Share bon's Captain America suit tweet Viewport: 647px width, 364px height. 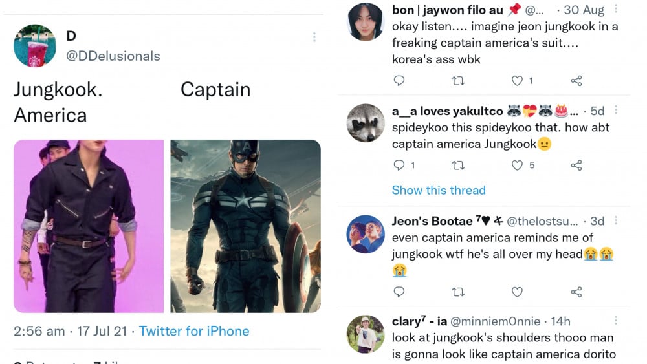pyautogui.click(x=576, y=81)
